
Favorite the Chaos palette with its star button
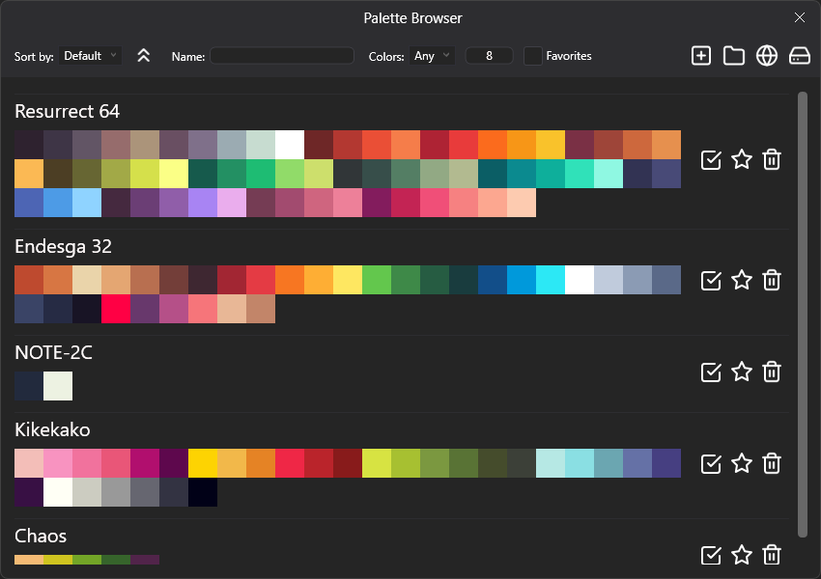tap(742, 555)
